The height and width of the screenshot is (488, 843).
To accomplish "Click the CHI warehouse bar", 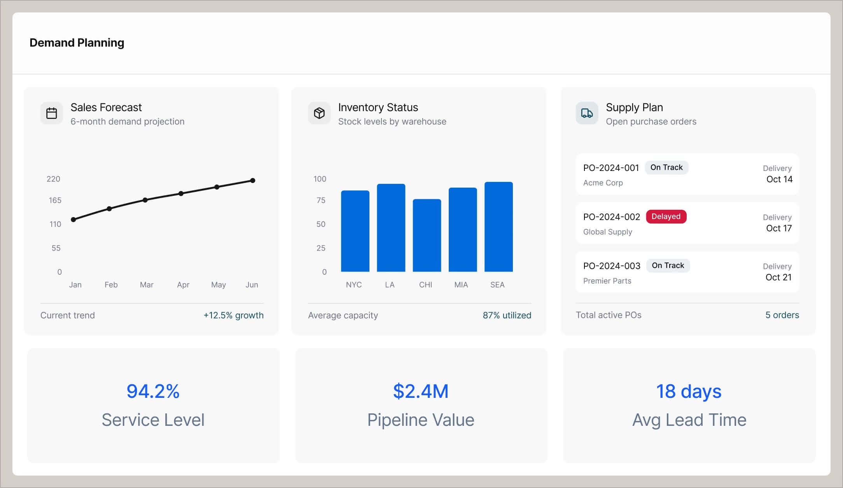I will [426, 235].
